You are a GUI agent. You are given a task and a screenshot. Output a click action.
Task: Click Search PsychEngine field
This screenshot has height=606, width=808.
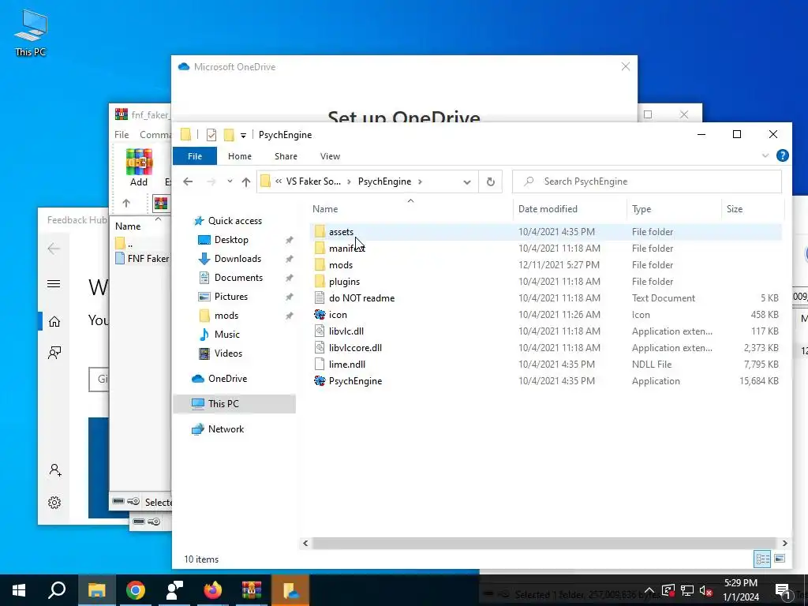pos(647,181)
